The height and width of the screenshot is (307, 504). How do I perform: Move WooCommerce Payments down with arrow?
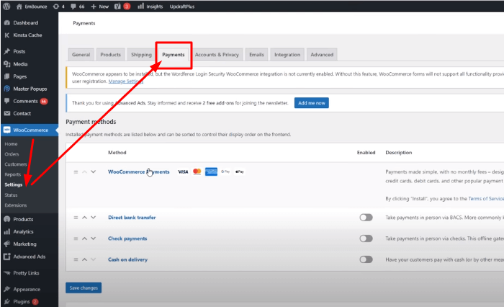point(93,172)
